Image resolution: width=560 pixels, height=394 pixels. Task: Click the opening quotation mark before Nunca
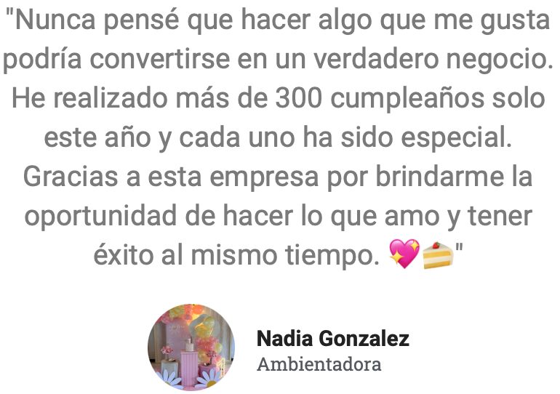[x=10, y=13]
